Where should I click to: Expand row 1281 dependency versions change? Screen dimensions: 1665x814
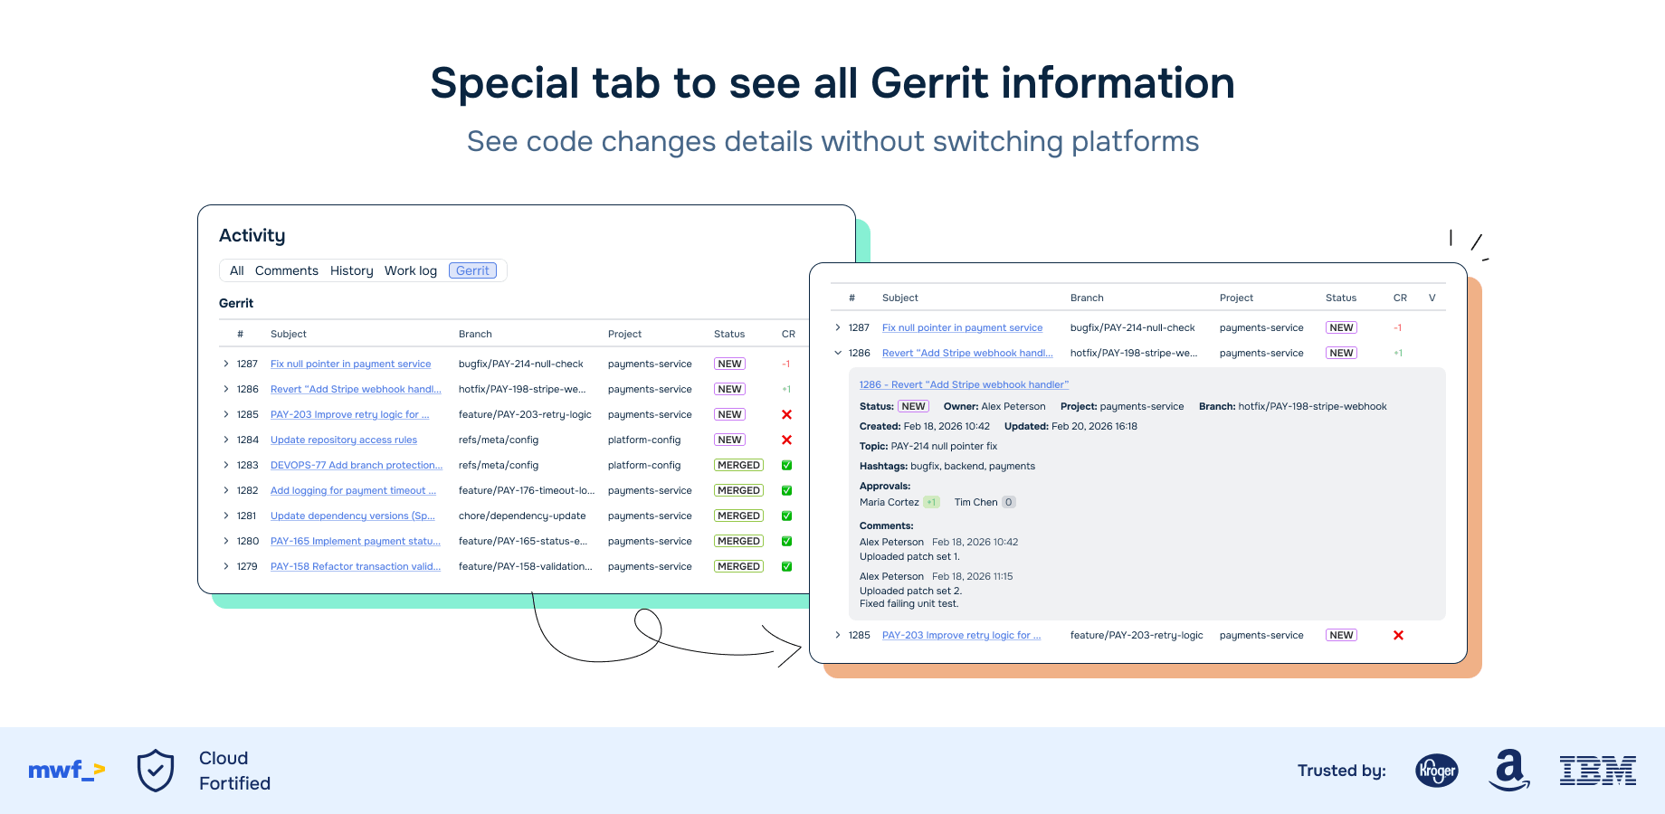pyautogui.click(x=226, y=516)
